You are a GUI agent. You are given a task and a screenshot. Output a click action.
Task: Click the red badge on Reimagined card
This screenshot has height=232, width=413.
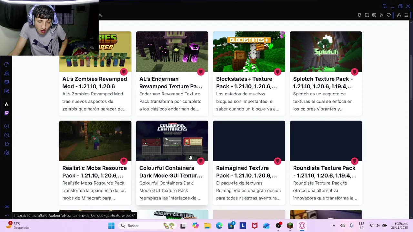277,161
